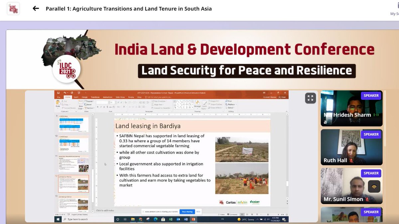Open Task View on the taskbar
Viewport: 399px width, 224px height.
[125, 219]
